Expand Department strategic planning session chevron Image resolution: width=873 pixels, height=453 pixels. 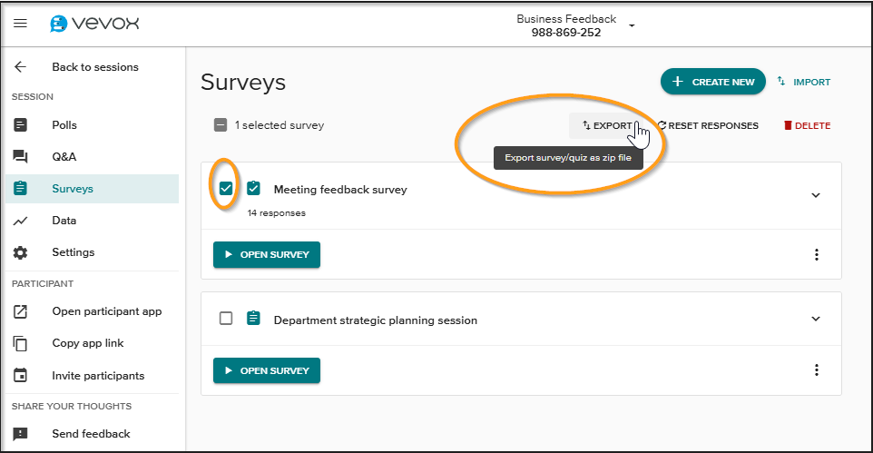[x=816, y=319]
